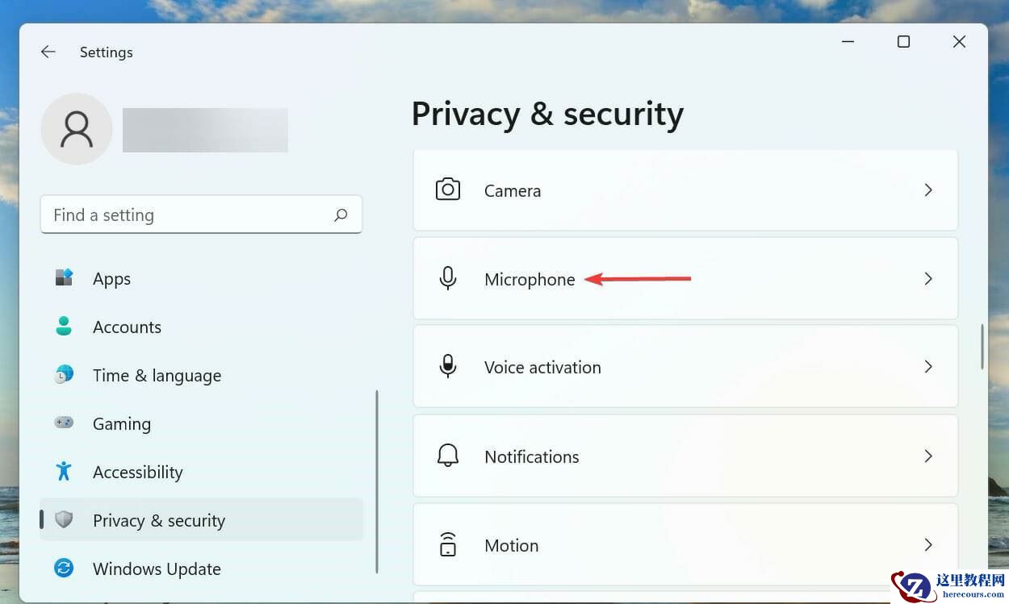Expand the Camera settings chevron
This screenshot has height=604, width=1009.
[x=928, y=190]
